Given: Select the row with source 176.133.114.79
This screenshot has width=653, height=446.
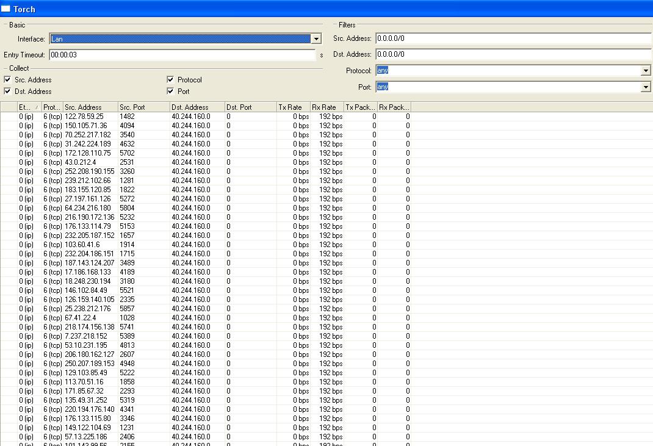Looking at the screenshot, I should tap(206, 226).
